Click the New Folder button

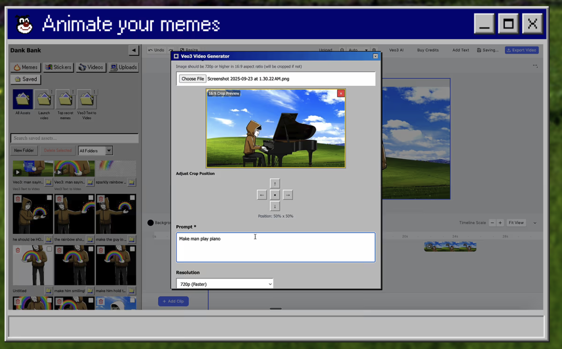(24, 150)
